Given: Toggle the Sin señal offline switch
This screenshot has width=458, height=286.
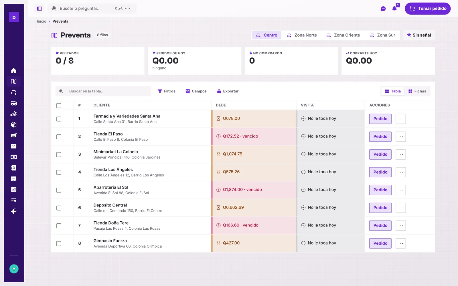Looking at the screenshot, I should point(419,35).
